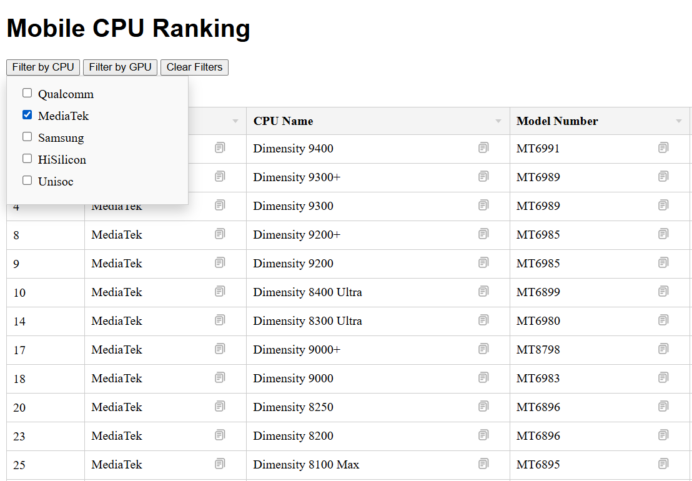Copy model number in Dimensity 8250 row
The width and height of the screenshot is (692, 481).
click(x=663, y=407)
